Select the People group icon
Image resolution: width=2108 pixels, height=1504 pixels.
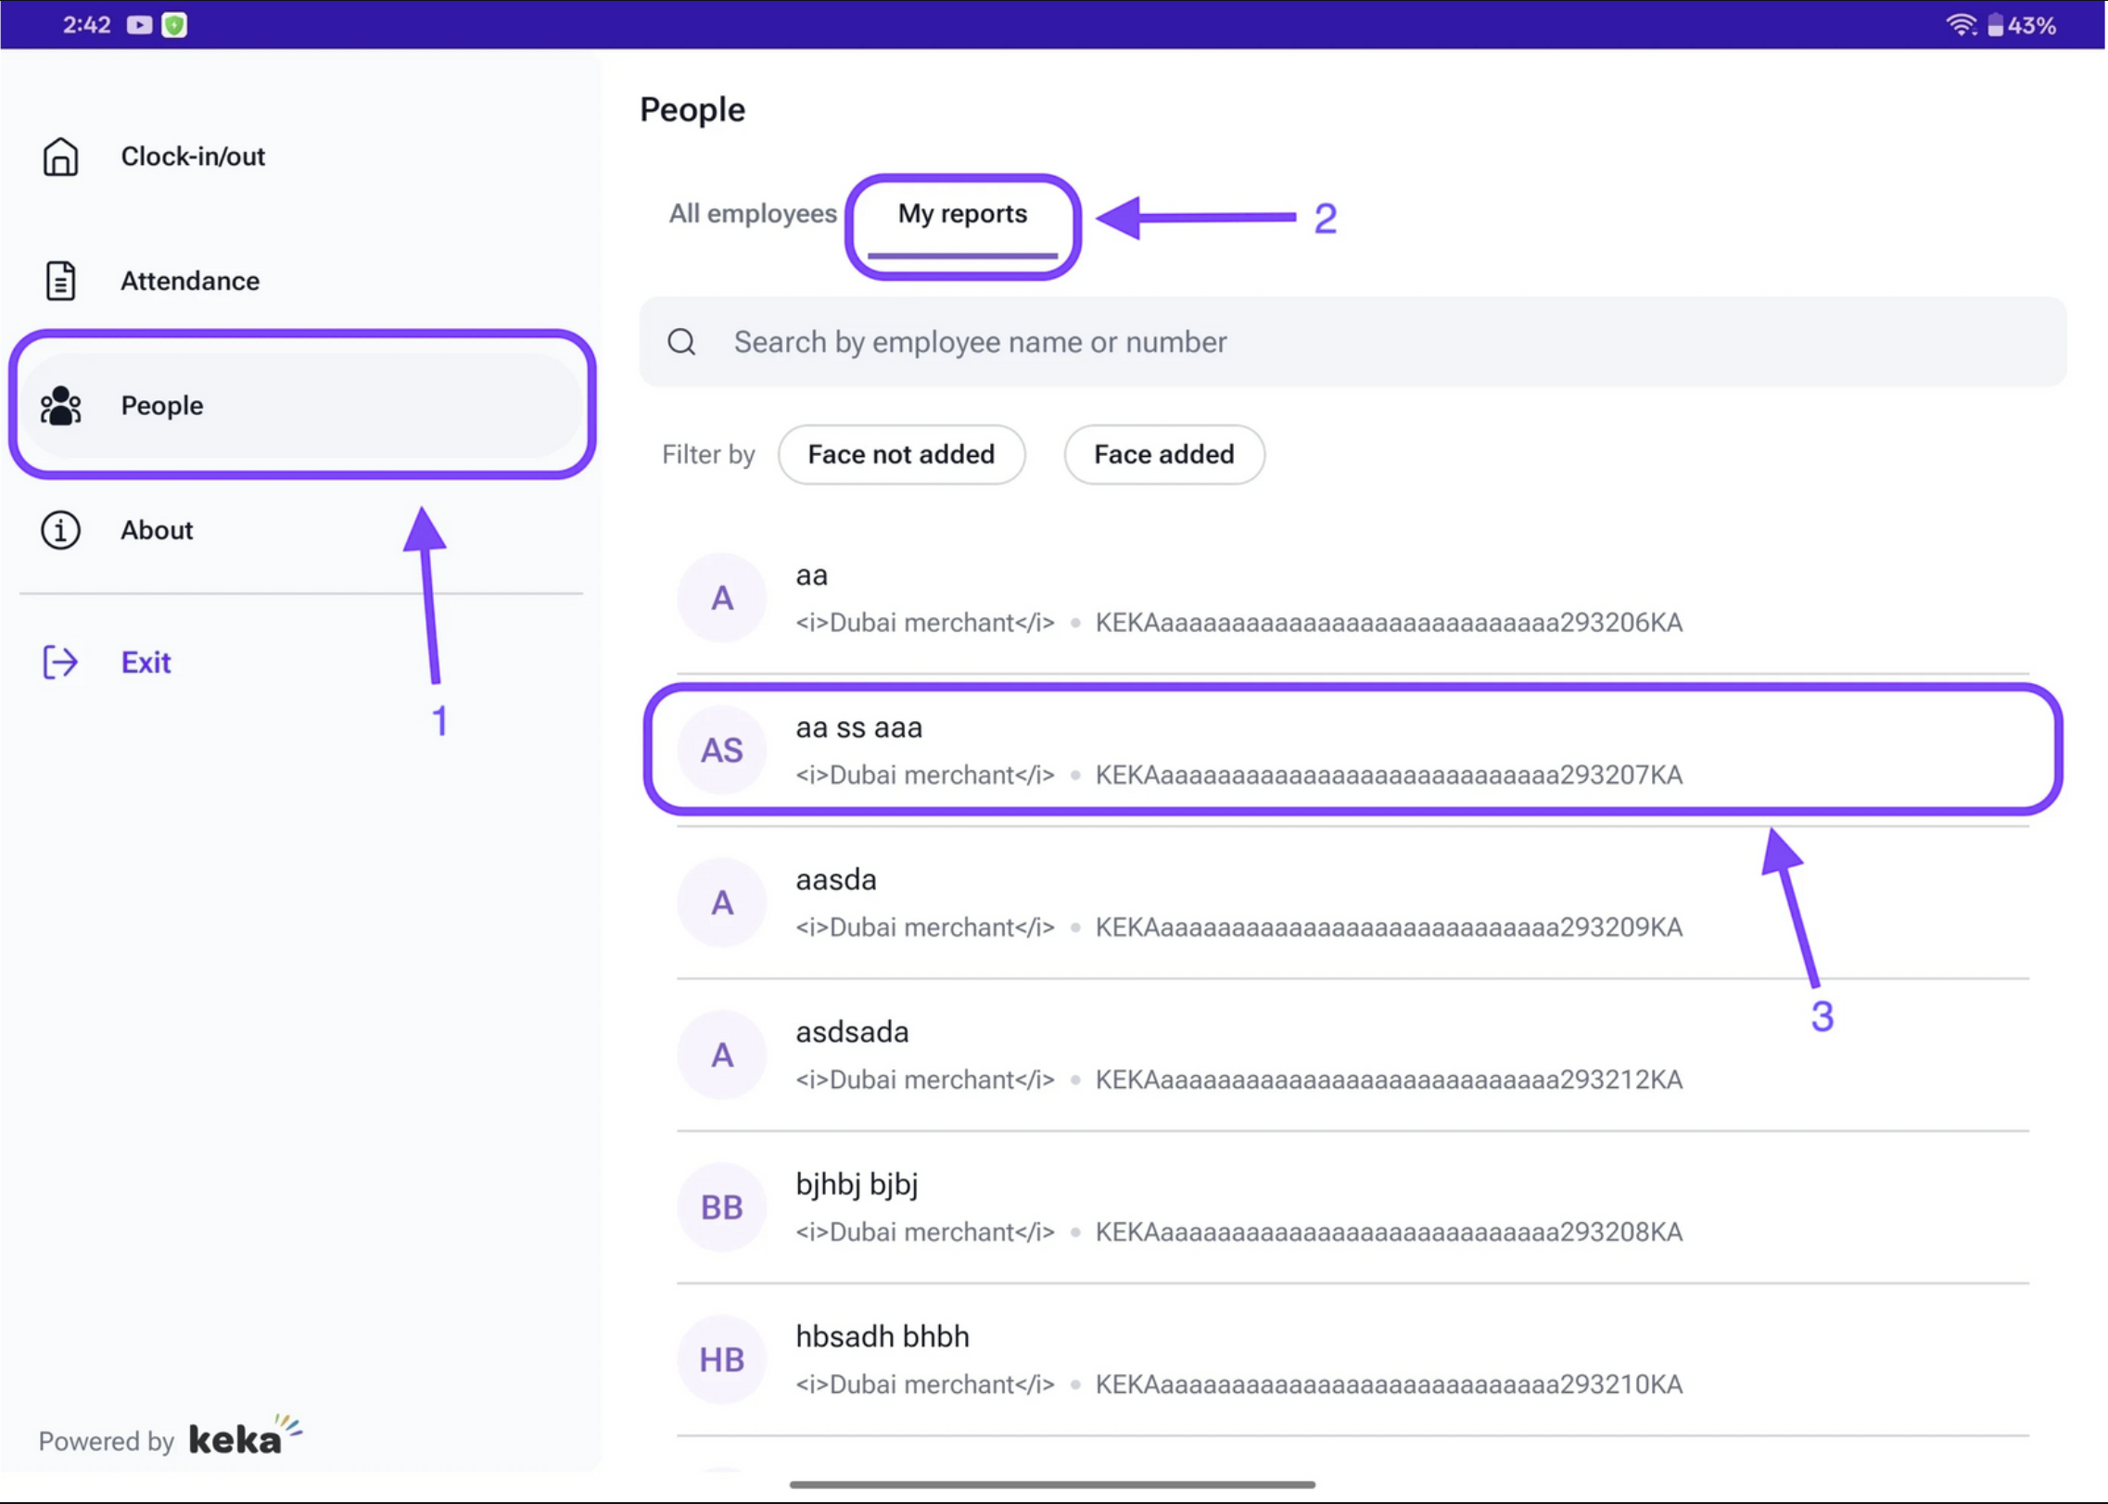[60, 406]
